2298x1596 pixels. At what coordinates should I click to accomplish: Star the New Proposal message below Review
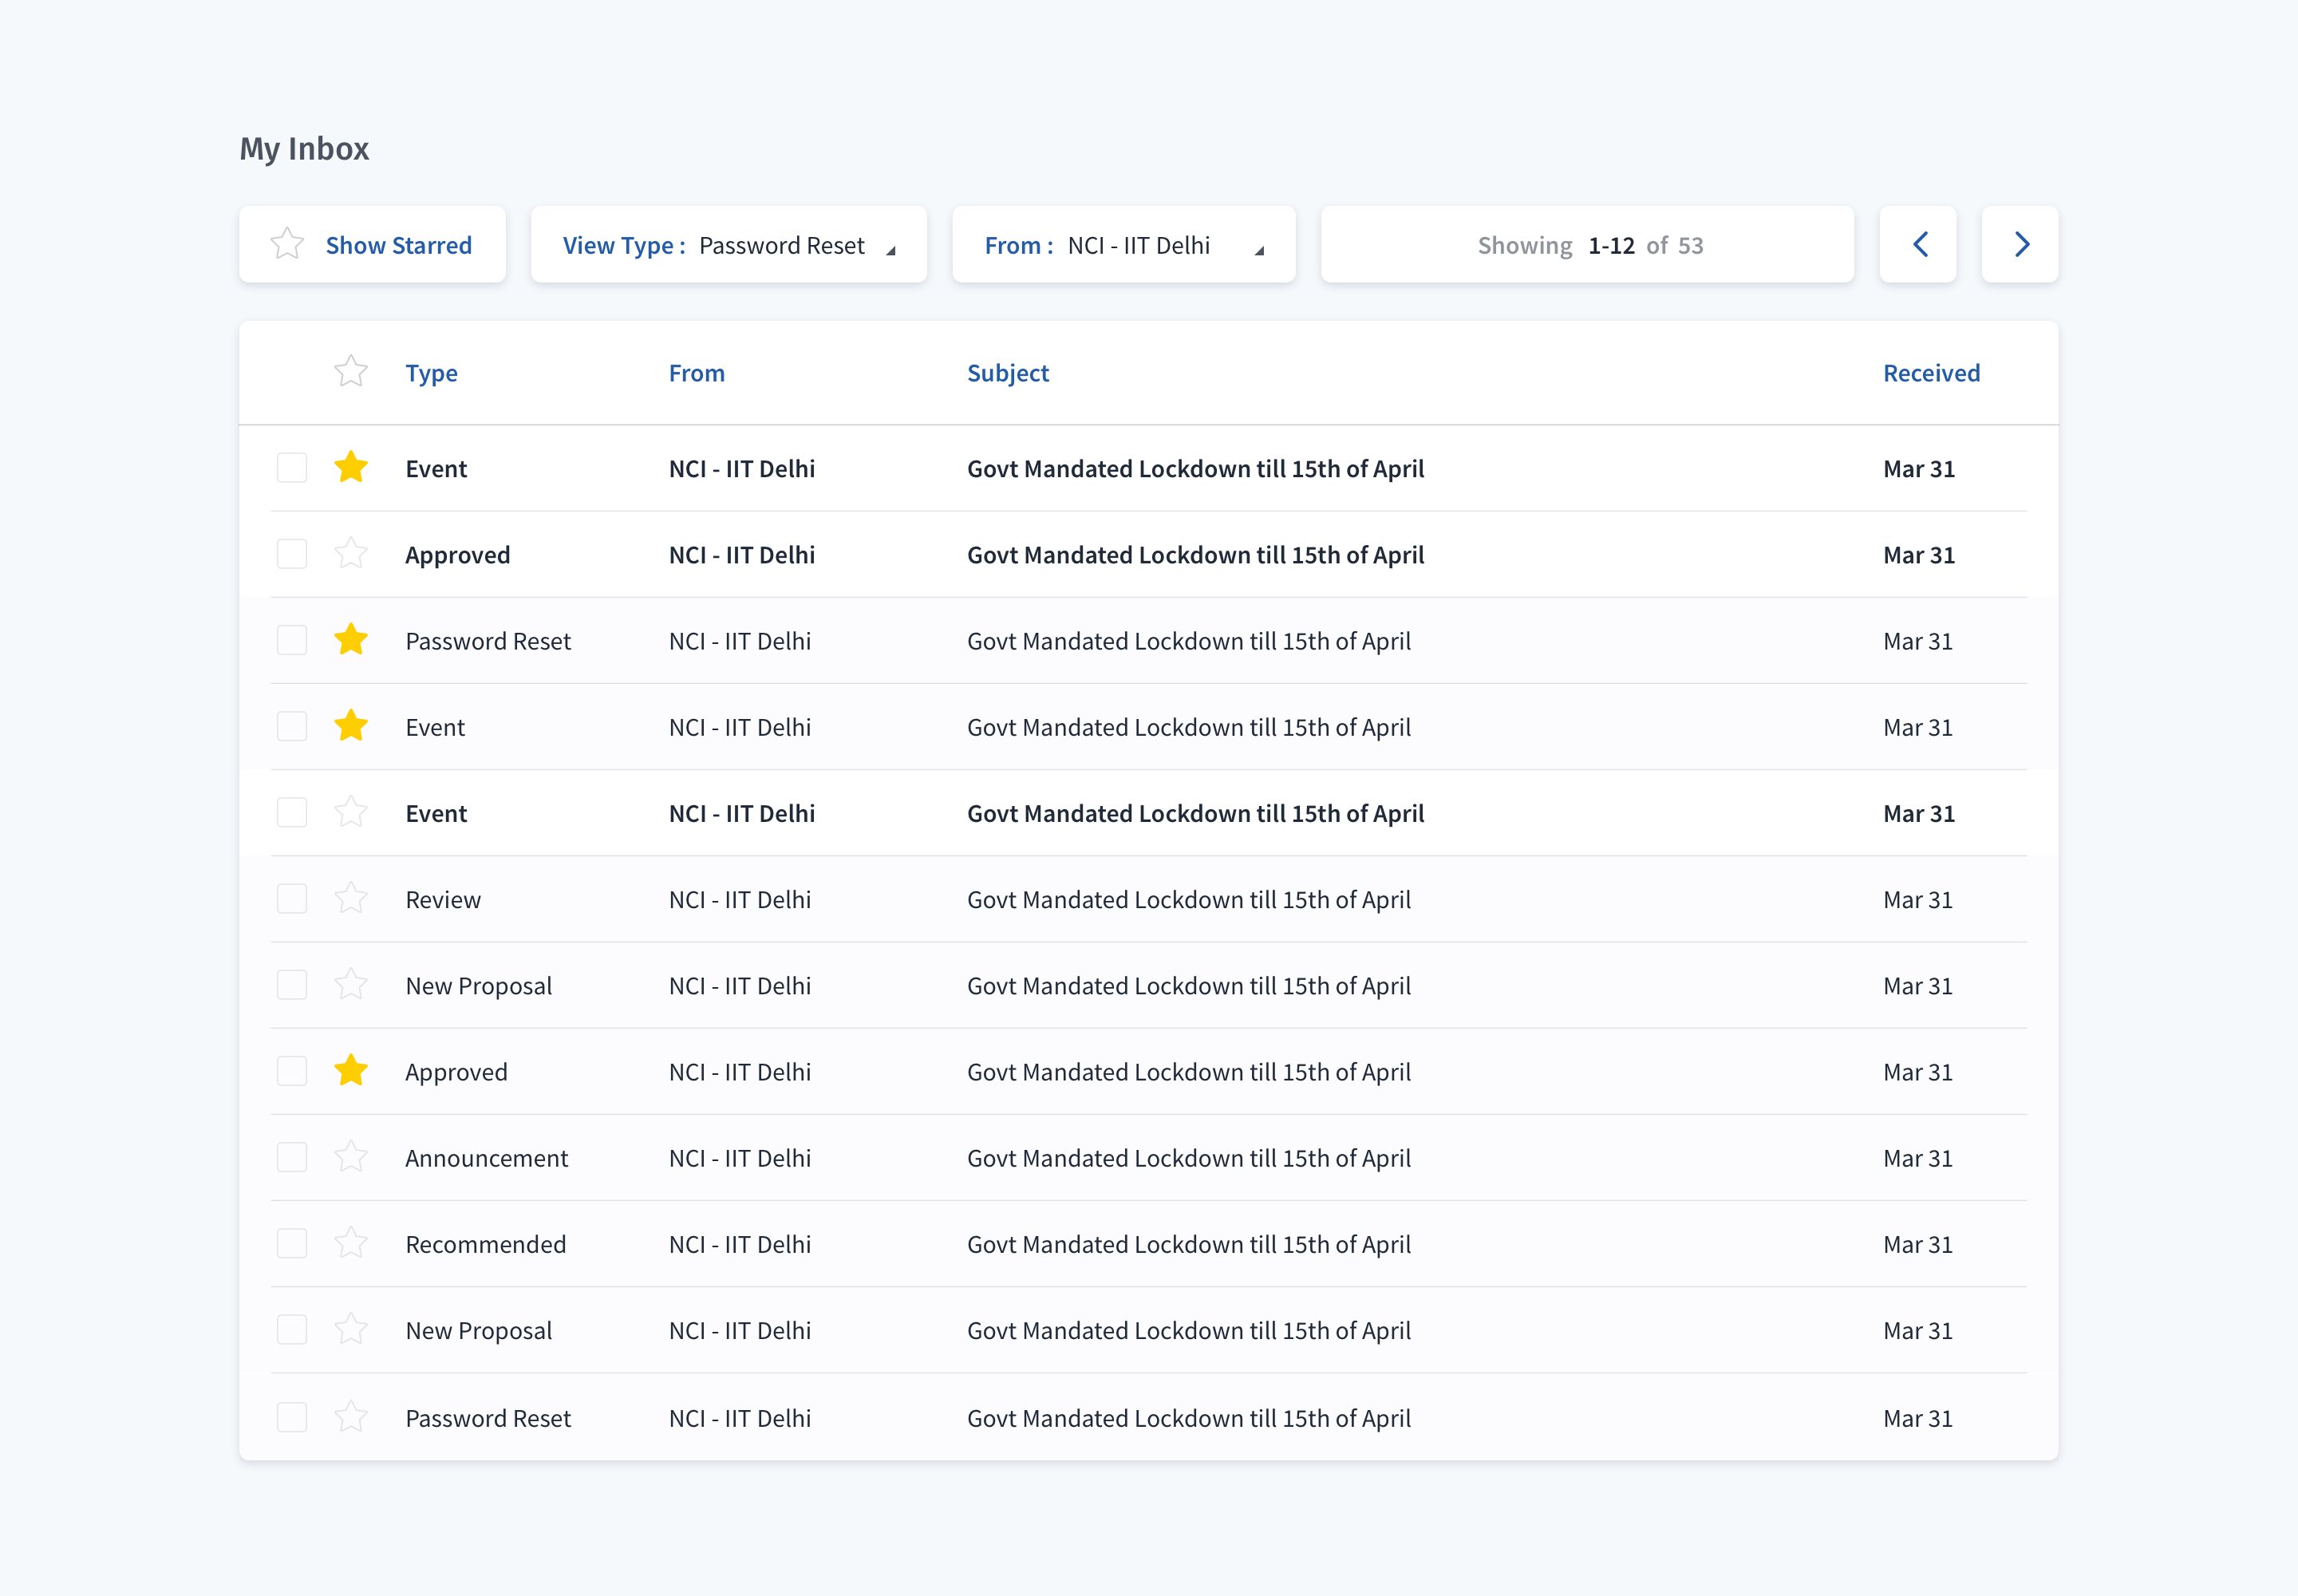[x=351, y=985]
